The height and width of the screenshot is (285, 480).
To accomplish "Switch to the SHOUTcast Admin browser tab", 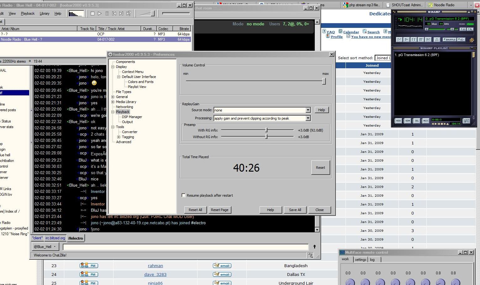I will pos(404,5).
